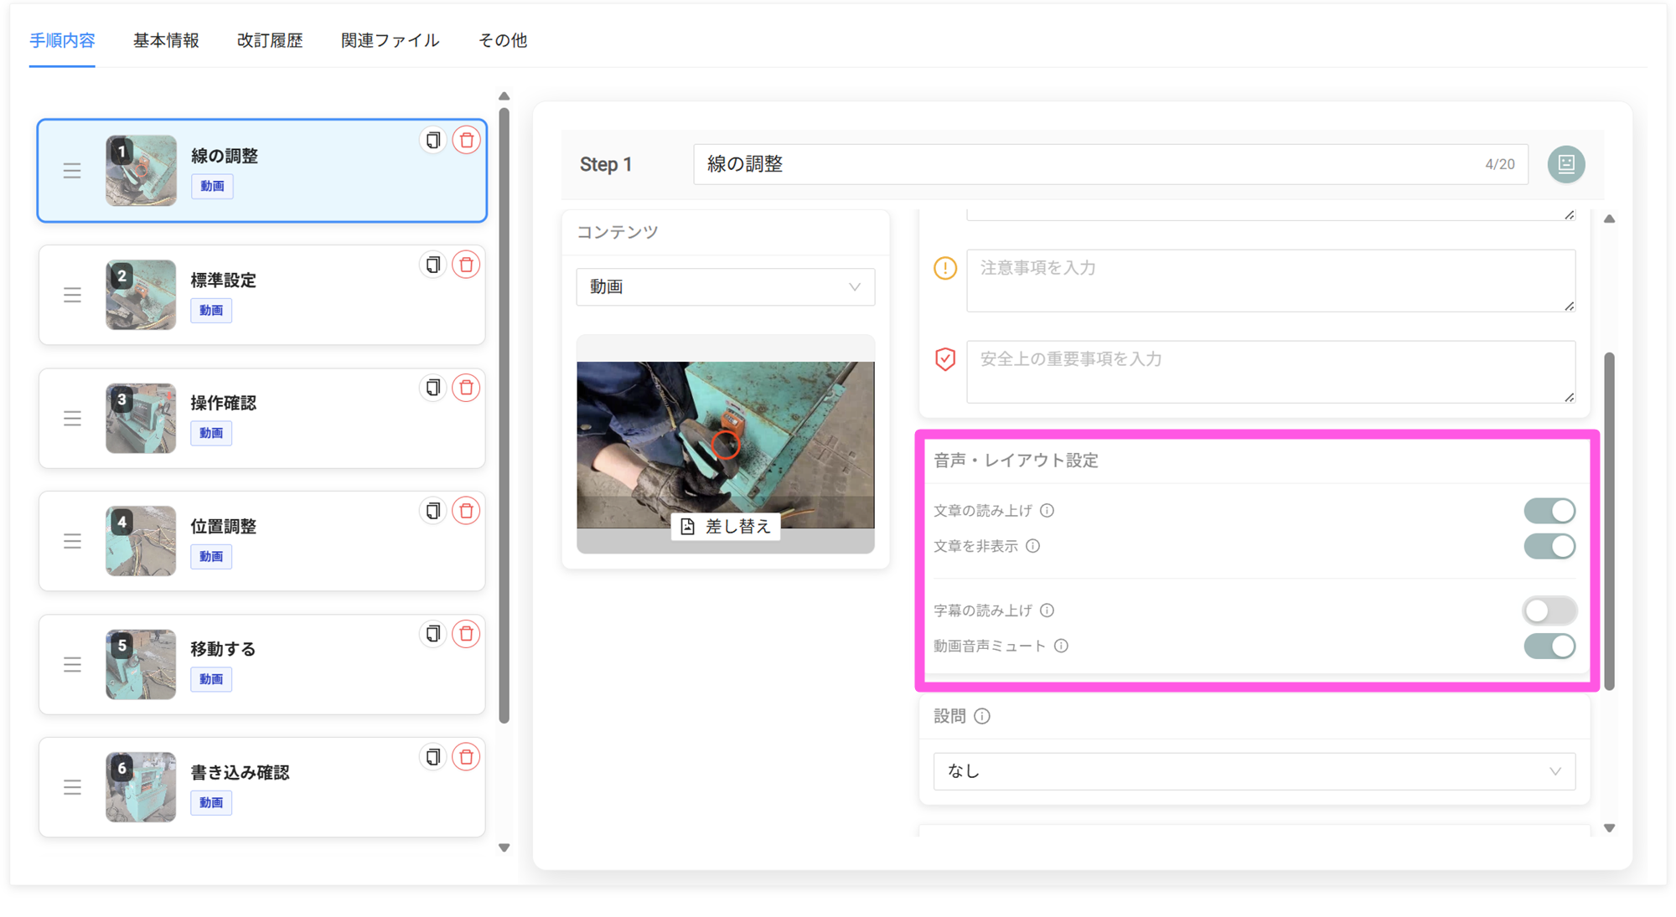Click info icon beside 文章の読み上げ

1047,511
